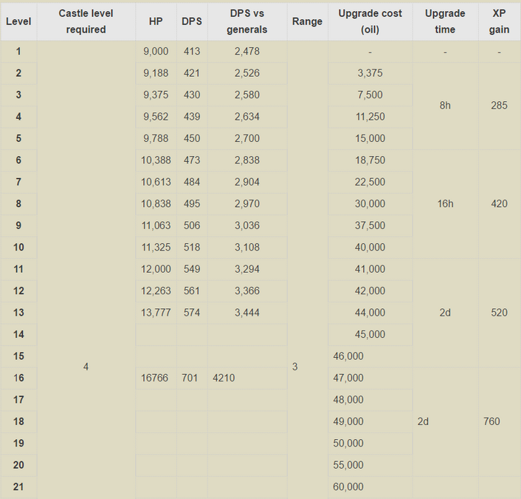Click the HP column header
Image resolution: width=521 pixels, height=499 pixels.
click(x=156, y=21)
